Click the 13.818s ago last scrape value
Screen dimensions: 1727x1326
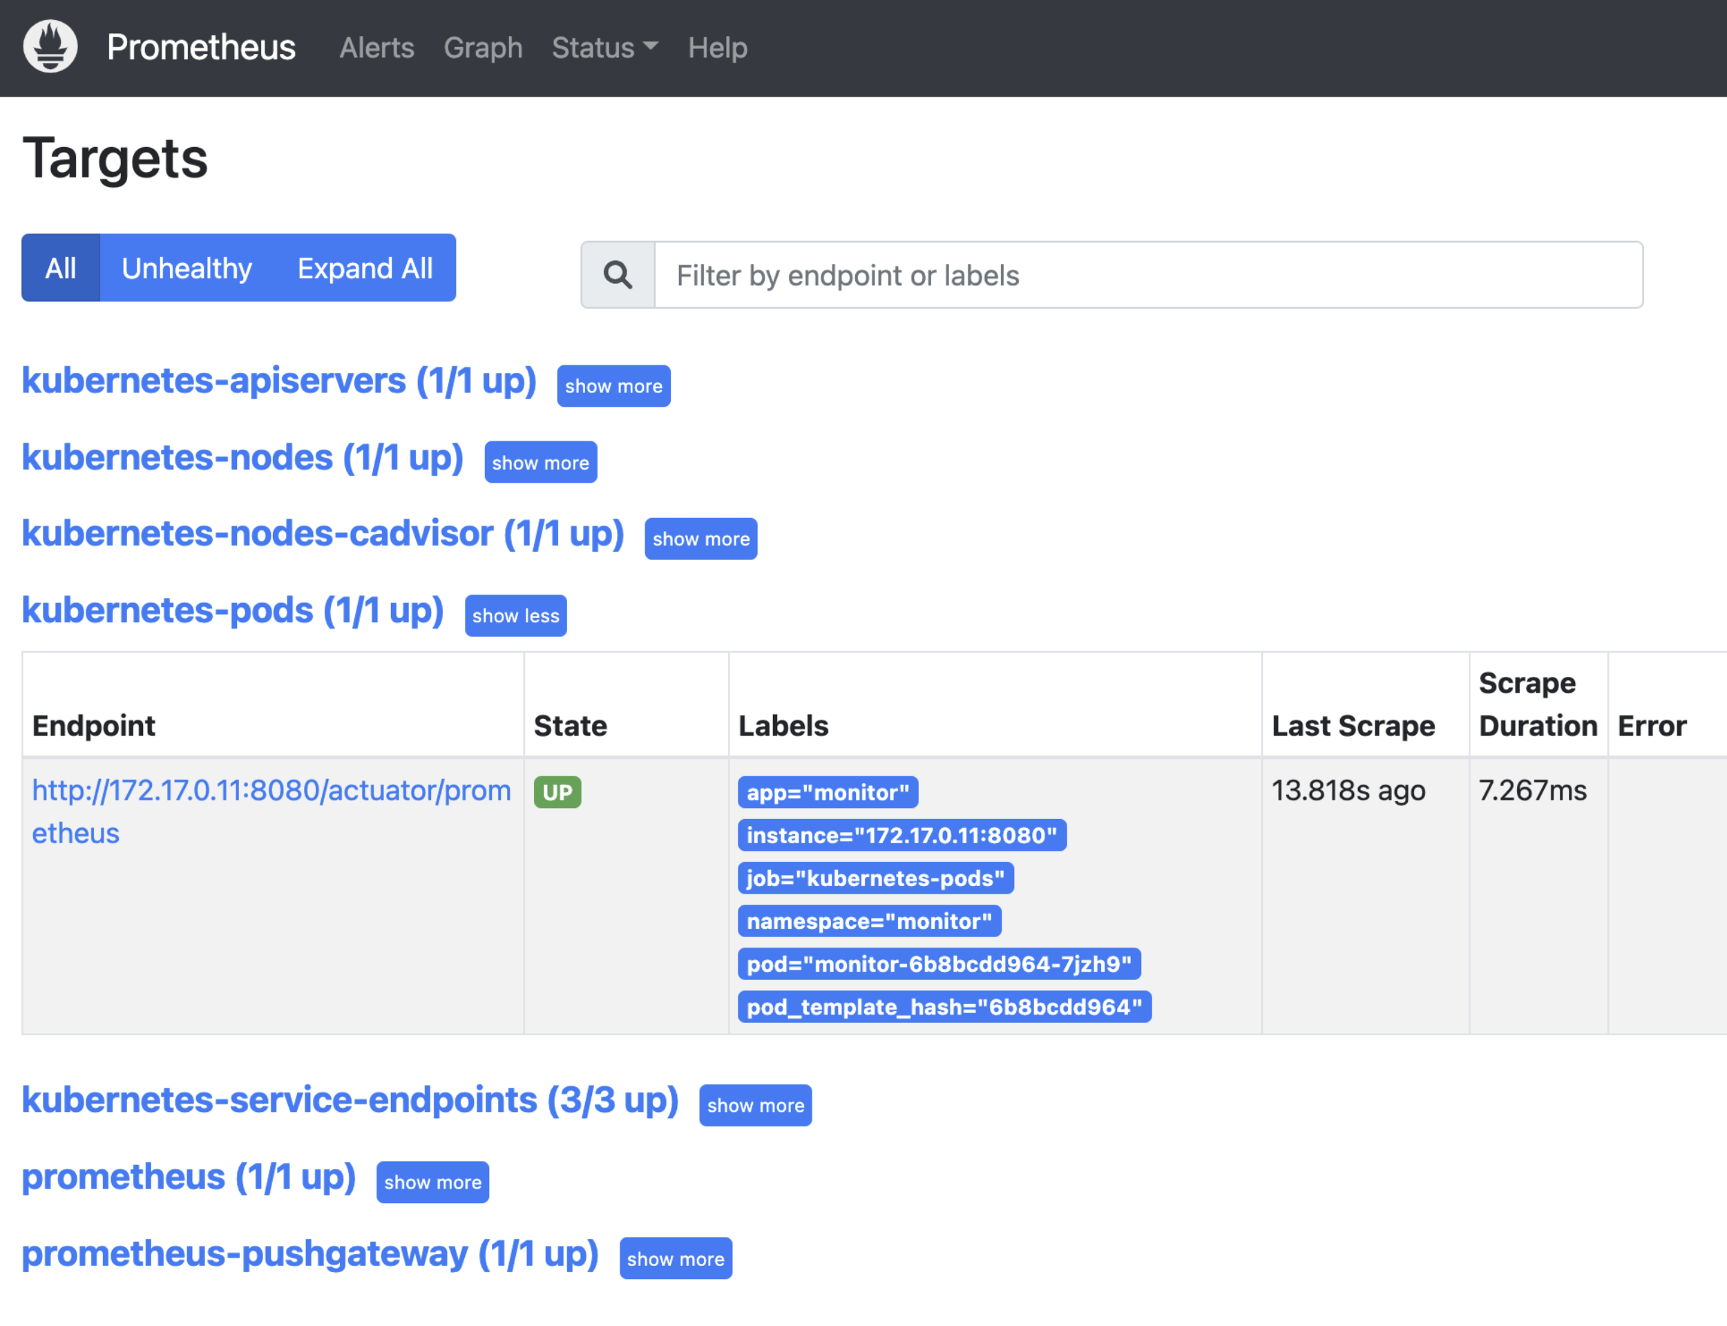click(x=1349, y=791)
